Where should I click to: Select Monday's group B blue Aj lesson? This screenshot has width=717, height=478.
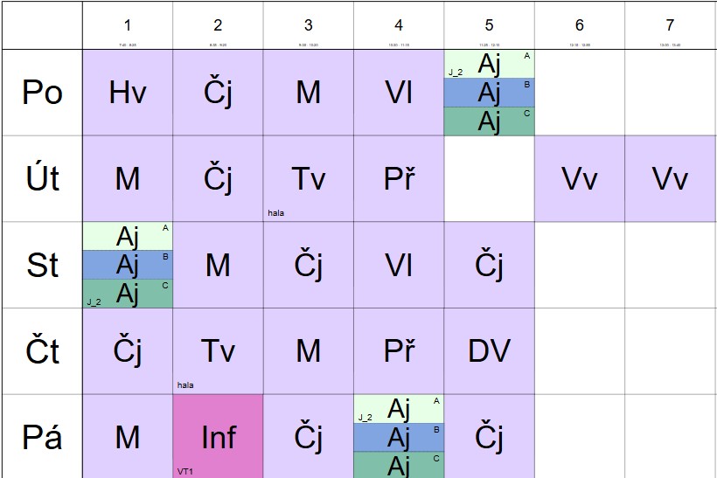tap(489, 93)
